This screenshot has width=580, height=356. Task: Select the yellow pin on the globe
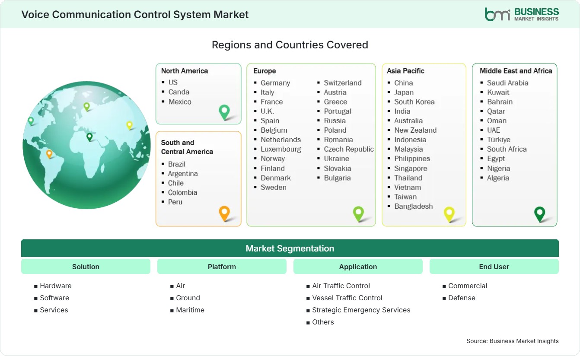[129, 125]
